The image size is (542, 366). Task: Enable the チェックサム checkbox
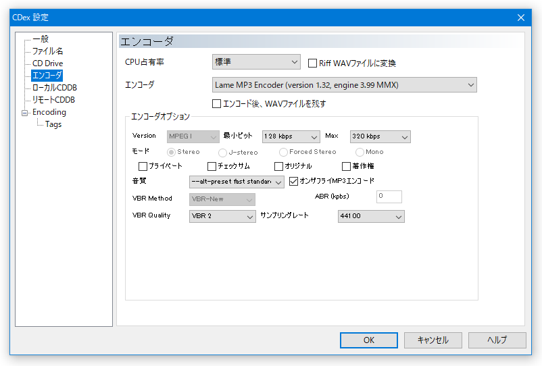point(212,166)
